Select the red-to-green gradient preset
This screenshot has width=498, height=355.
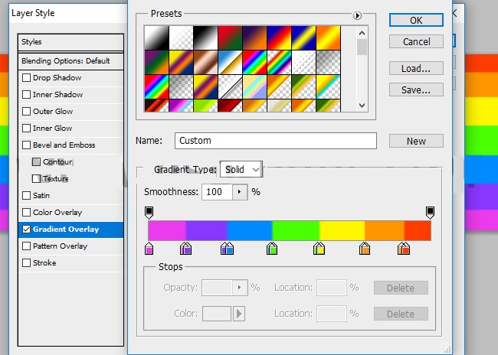[230, 37]
